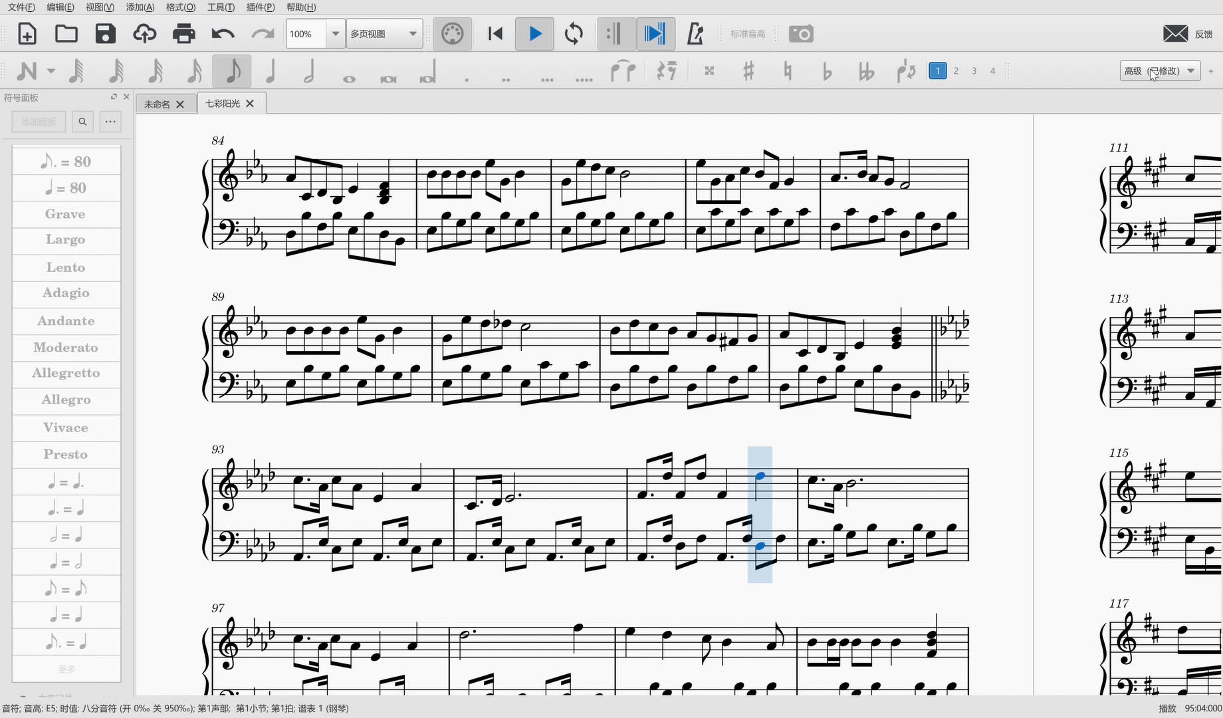Redo the last undone action
The image size is (1223, 718).
(263, 34)
